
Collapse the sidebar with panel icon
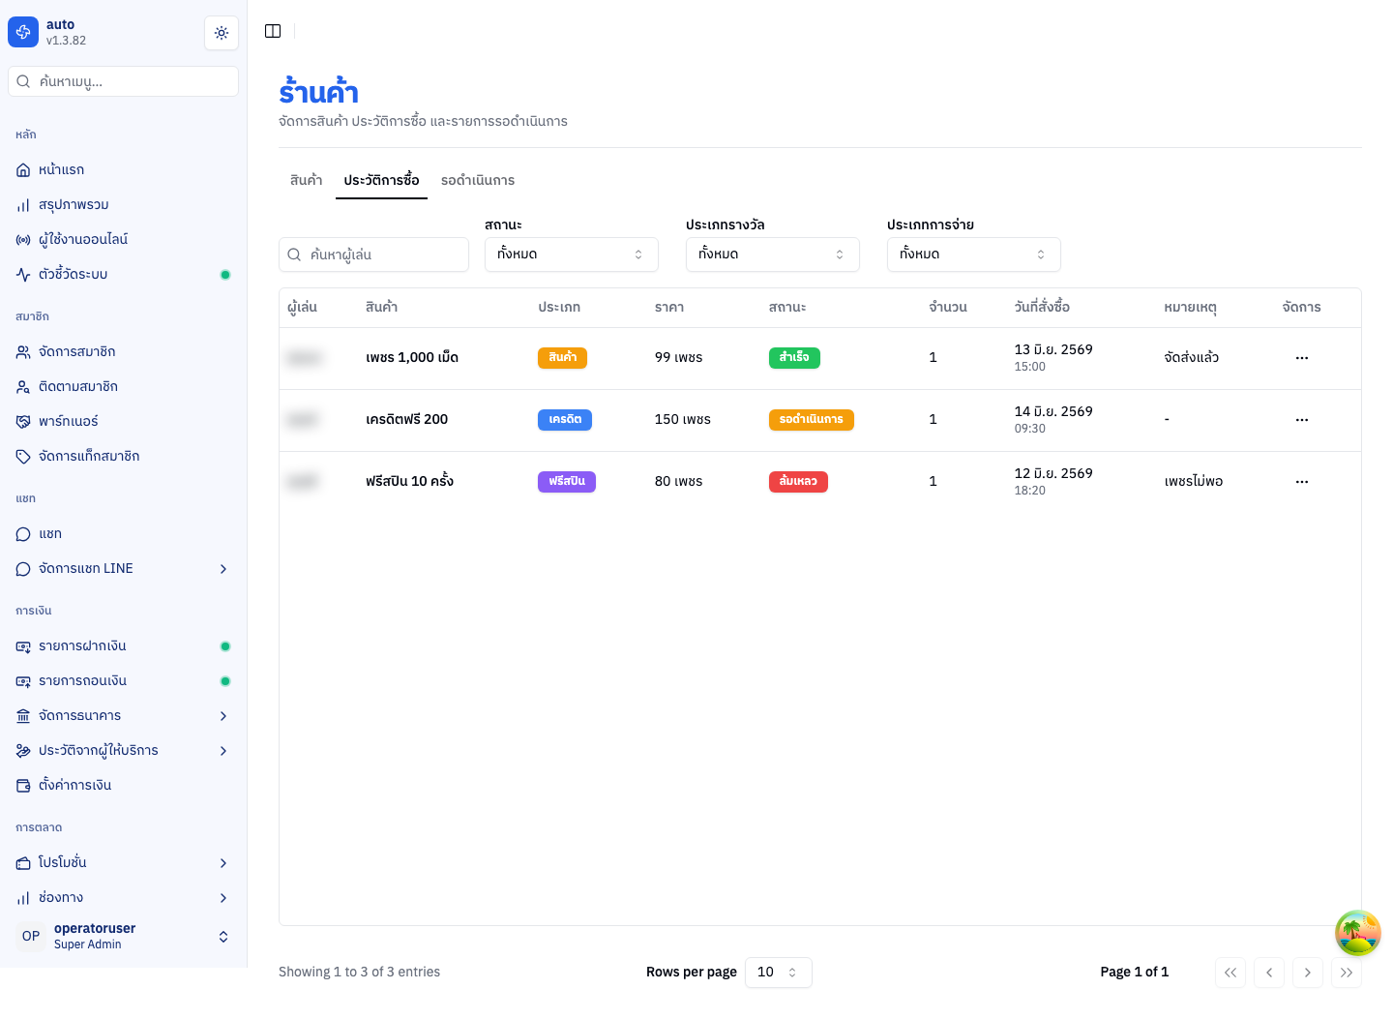pos(273,31)
